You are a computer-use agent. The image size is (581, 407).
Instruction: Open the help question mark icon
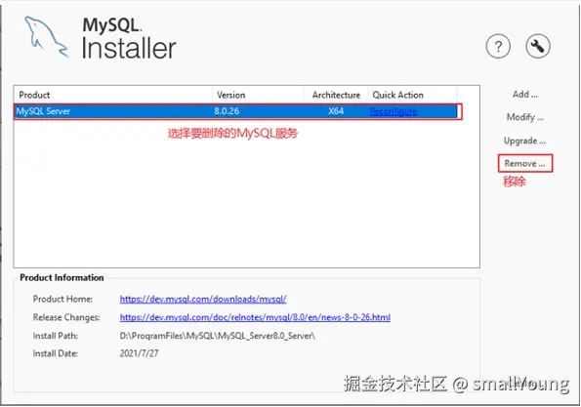coord(498,46)
